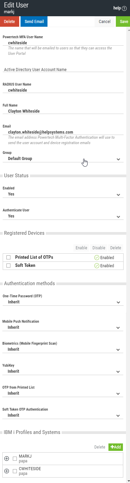Open the YubiKey method dropdown
This screenshot has height=483, width=130.
click(63, 371)
